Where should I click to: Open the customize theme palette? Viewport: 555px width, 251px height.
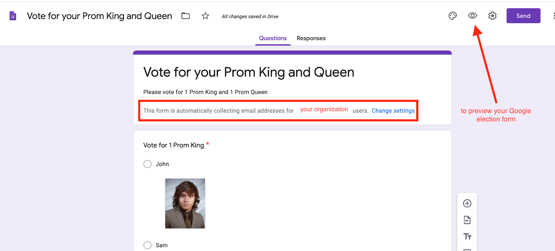tap(453, 16)
